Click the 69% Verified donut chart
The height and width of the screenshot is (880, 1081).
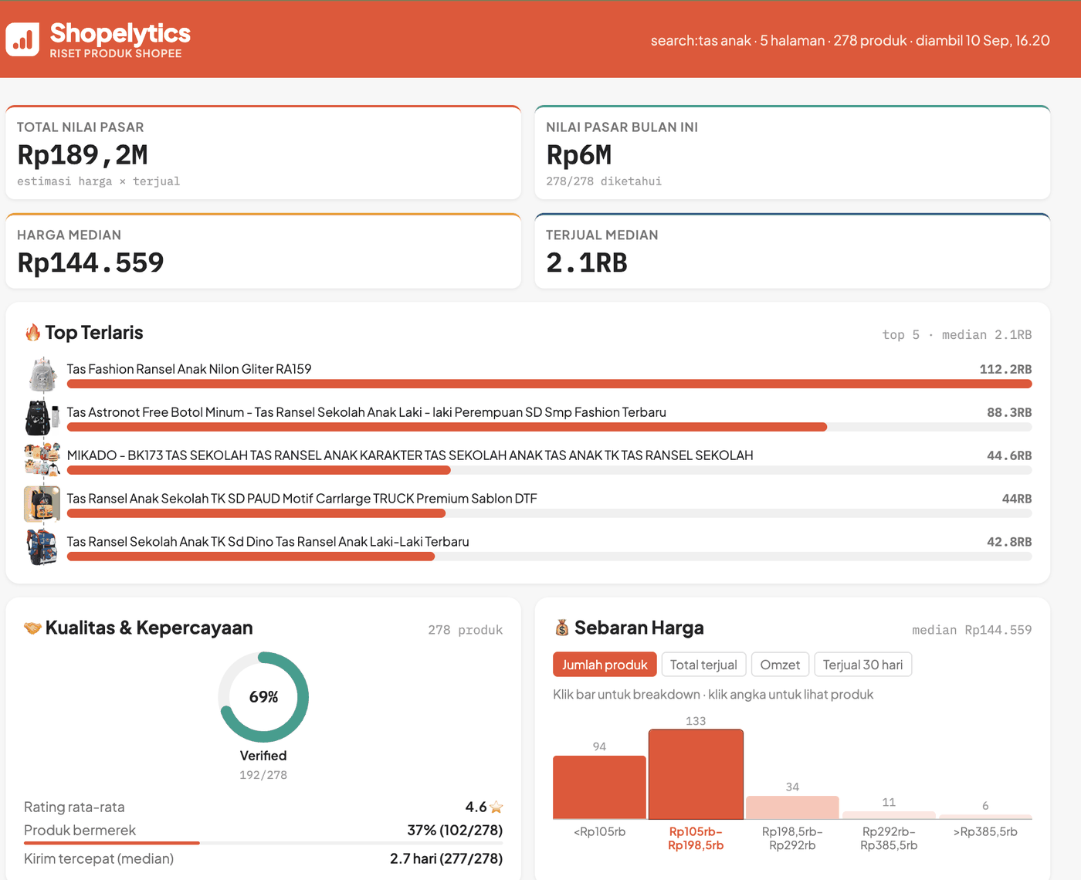point(263,697)
